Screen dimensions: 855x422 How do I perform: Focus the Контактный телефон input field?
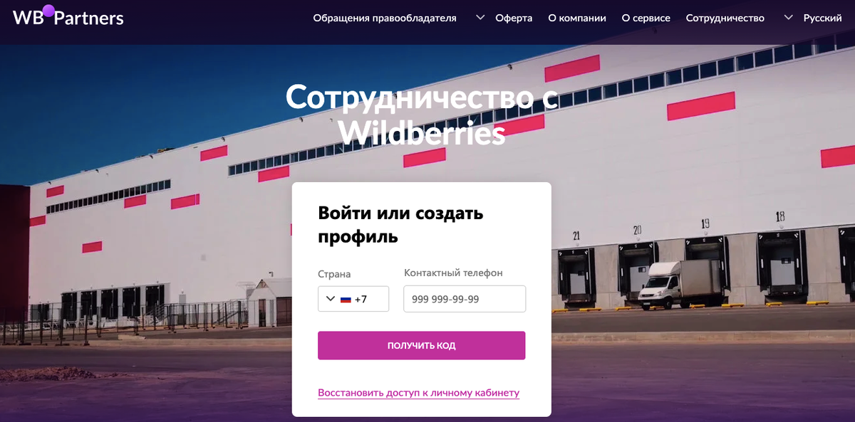pos(465,299)
